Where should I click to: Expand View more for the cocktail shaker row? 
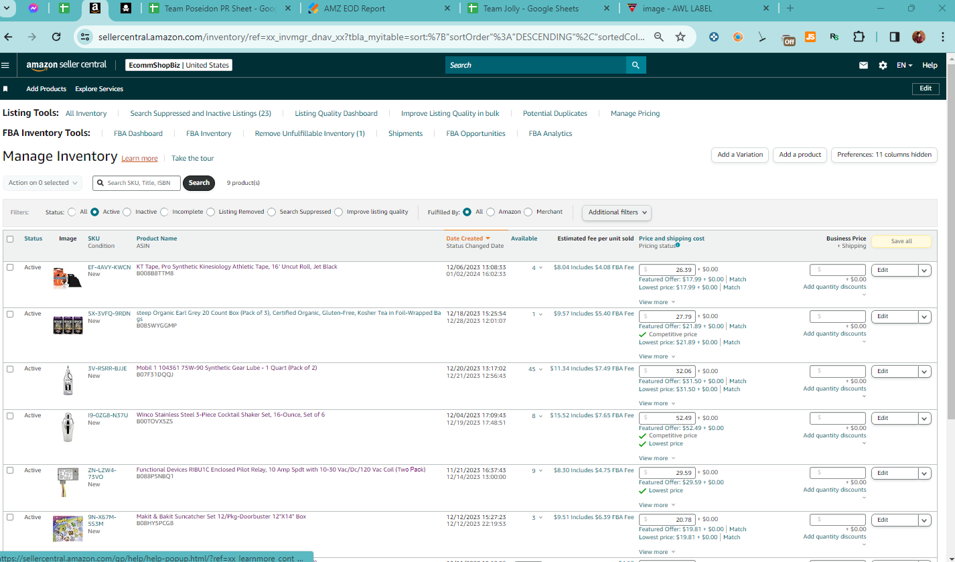(657, 459)
